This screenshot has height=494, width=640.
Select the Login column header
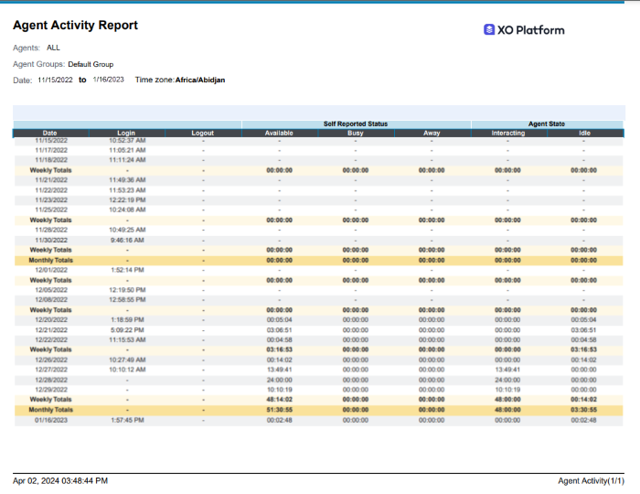point(126,134)
